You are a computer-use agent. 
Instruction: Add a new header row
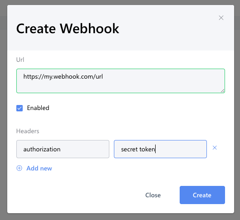(x=34, y=168)
